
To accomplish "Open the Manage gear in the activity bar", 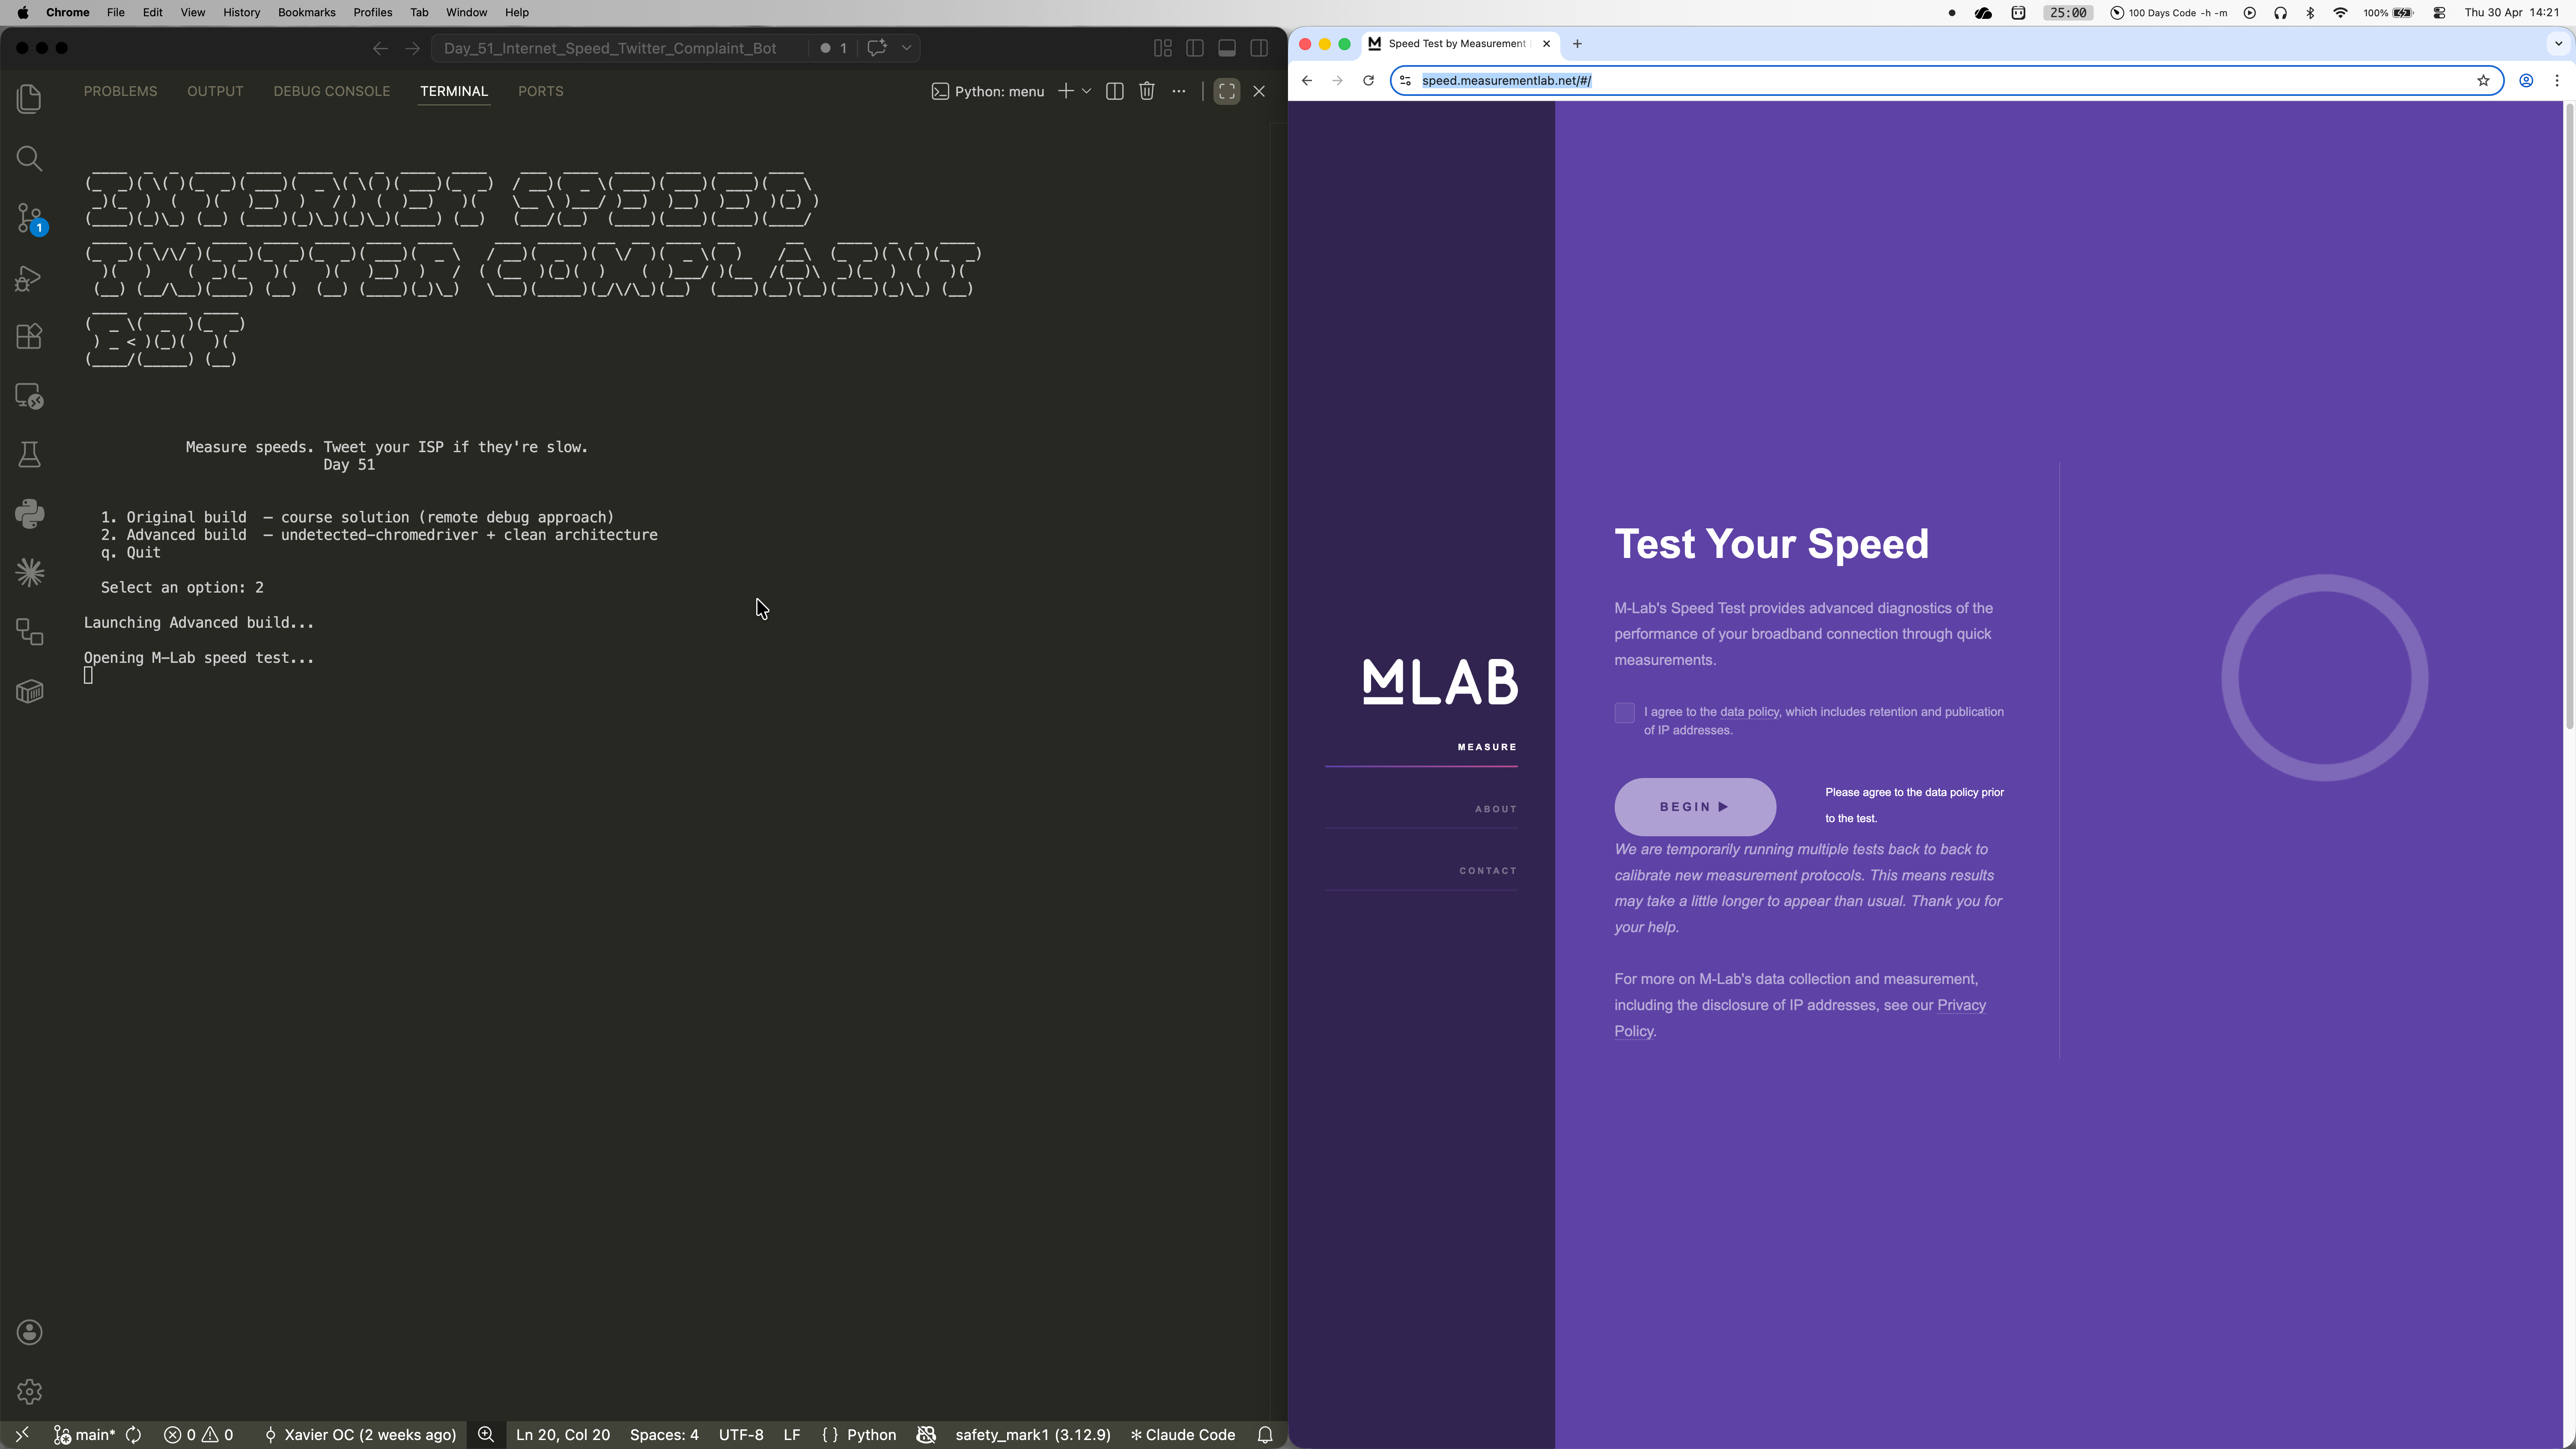I will click(x=30, y=1391).
